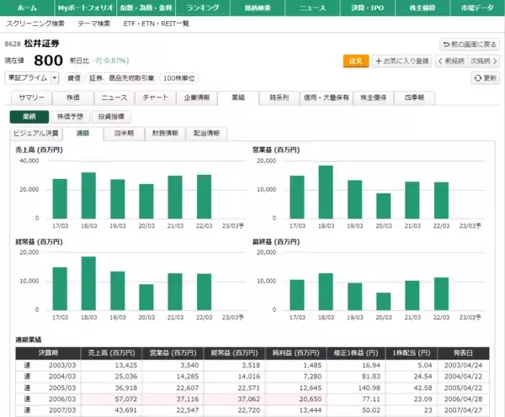Switch to the ニュース stock tab
The image size is (505, 417).
click(x=114, y=98)
